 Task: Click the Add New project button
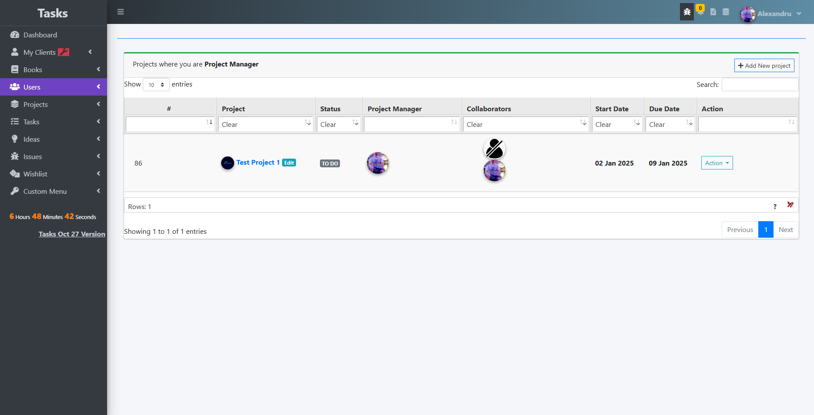pyautogui.click(x=764, y=66)
